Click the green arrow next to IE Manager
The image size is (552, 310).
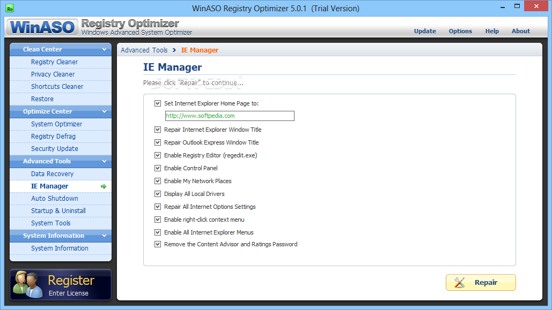(104, 186)
